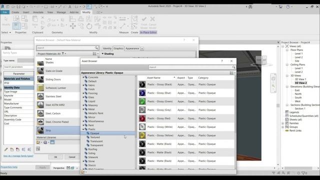This screenshot has height=180, width=320.
Task: Click the Plastic - Glossy (Blue) thumbnail
Action: (x=142, y=93)
